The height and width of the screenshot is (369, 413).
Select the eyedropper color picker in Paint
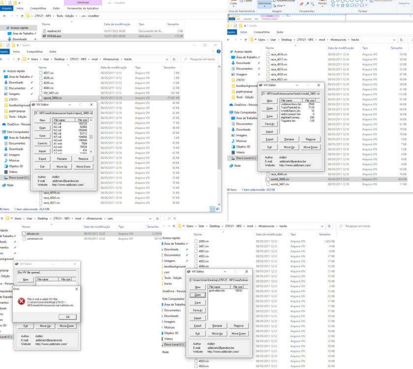point(307,4)
